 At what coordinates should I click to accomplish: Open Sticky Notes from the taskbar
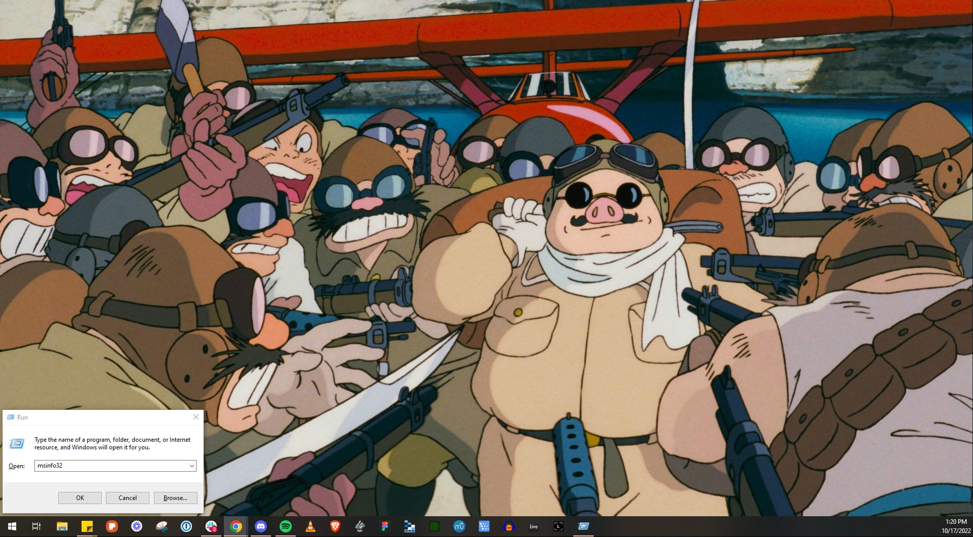[87, 526]
